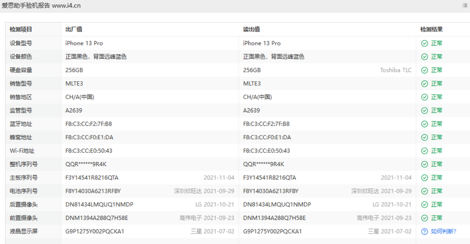470x244 pixels.
Task: Click the 前置摄像头 row label
Action: click(23, 218)
